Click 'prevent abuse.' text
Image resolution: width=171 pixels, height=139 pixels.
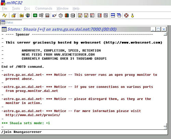19,79
